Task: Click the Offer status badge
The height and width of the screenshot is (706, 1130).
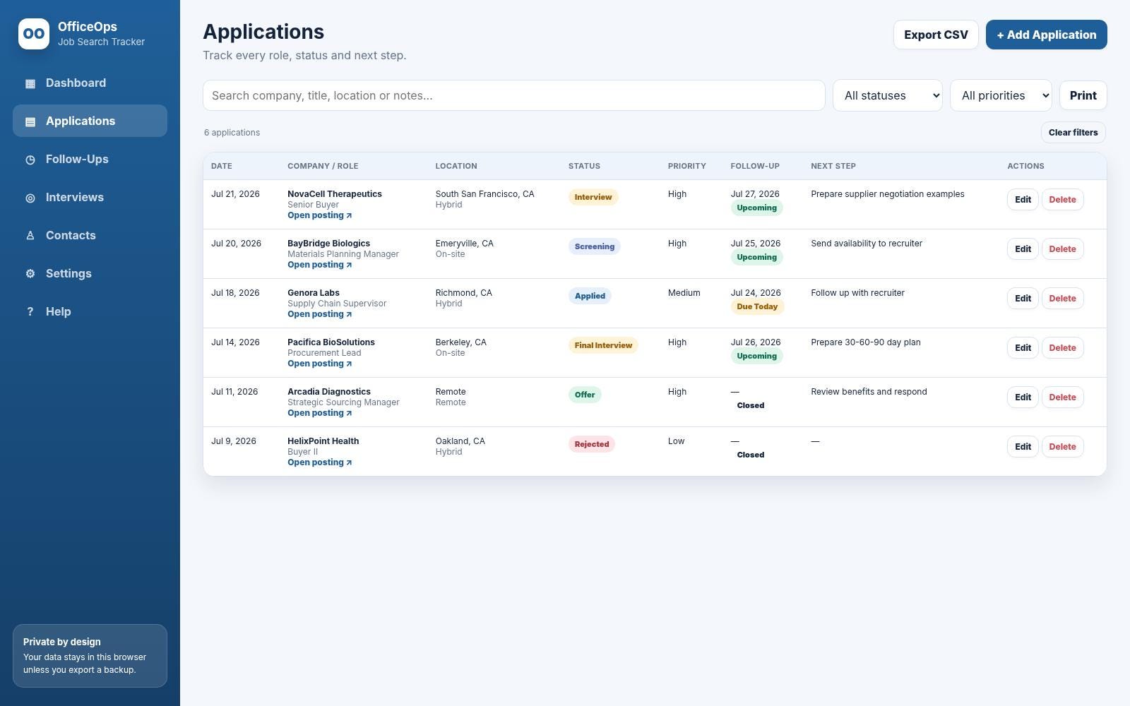Action: (x=585, y=395)
